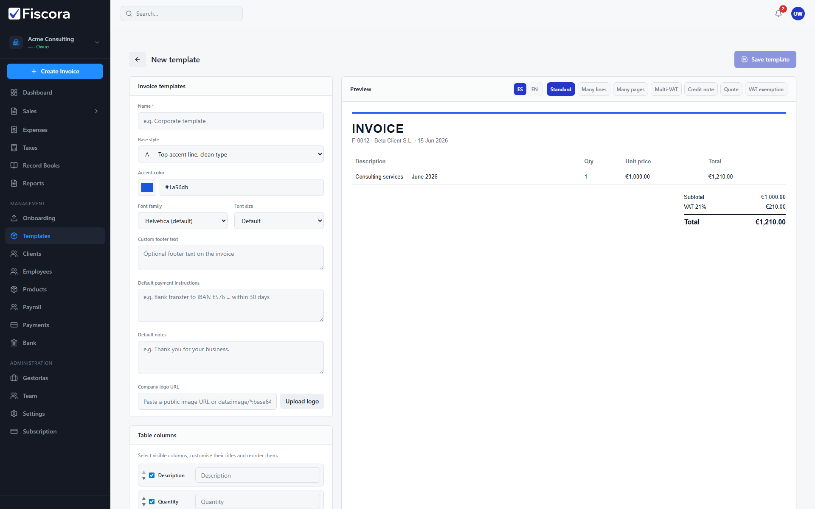Click the Custom footer text area
Image resolution: width=815 pixels, height=509 pixels.
(x=231, y=258)
